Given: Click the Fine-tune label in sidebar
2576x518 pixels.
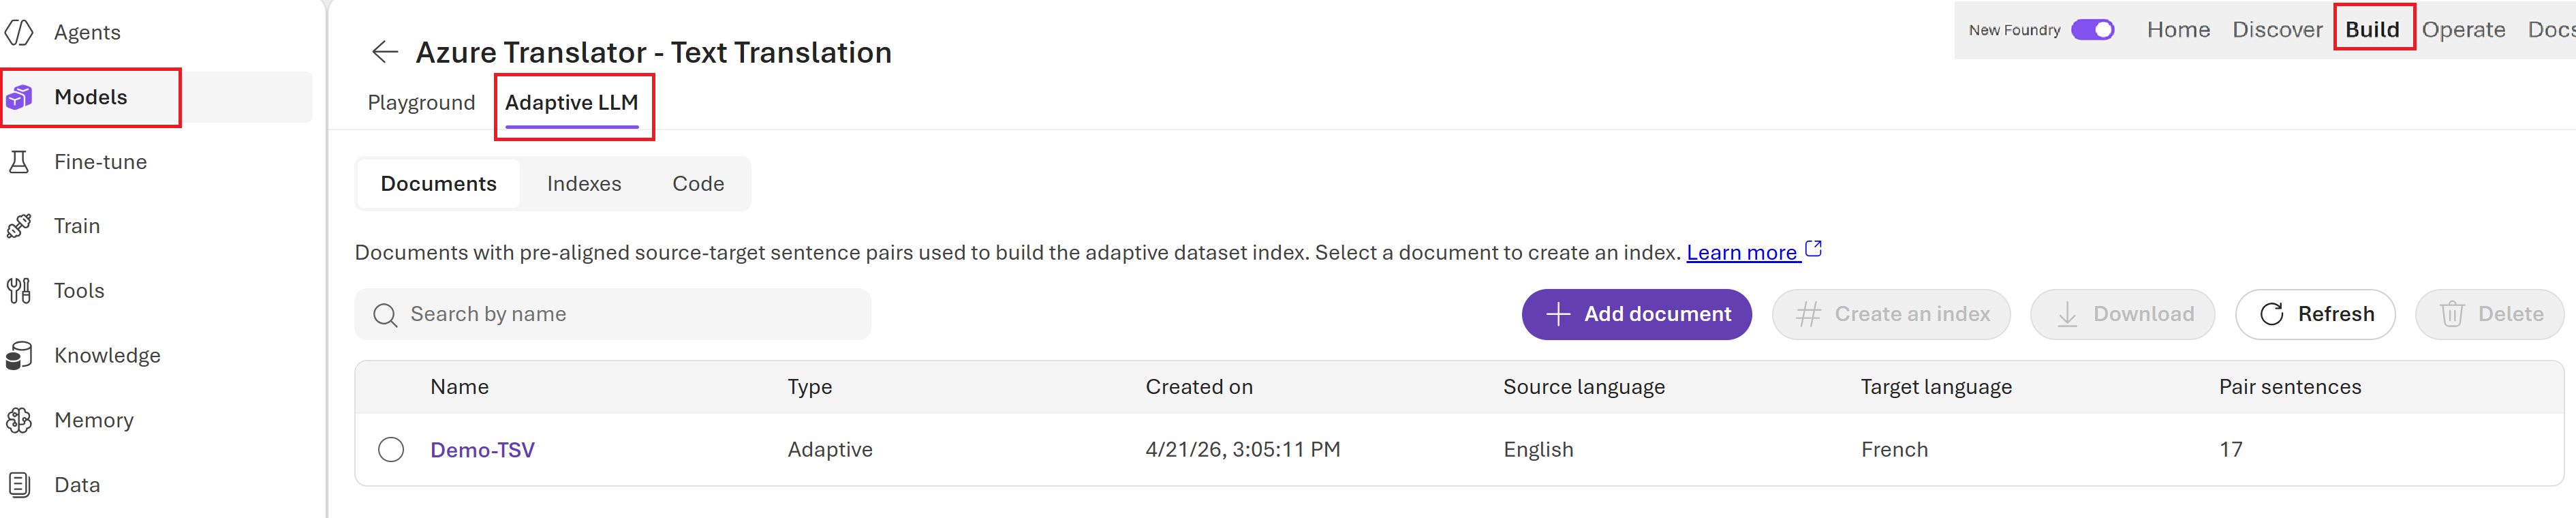Looking at the screenshot, I should click(x=101, y=162).
